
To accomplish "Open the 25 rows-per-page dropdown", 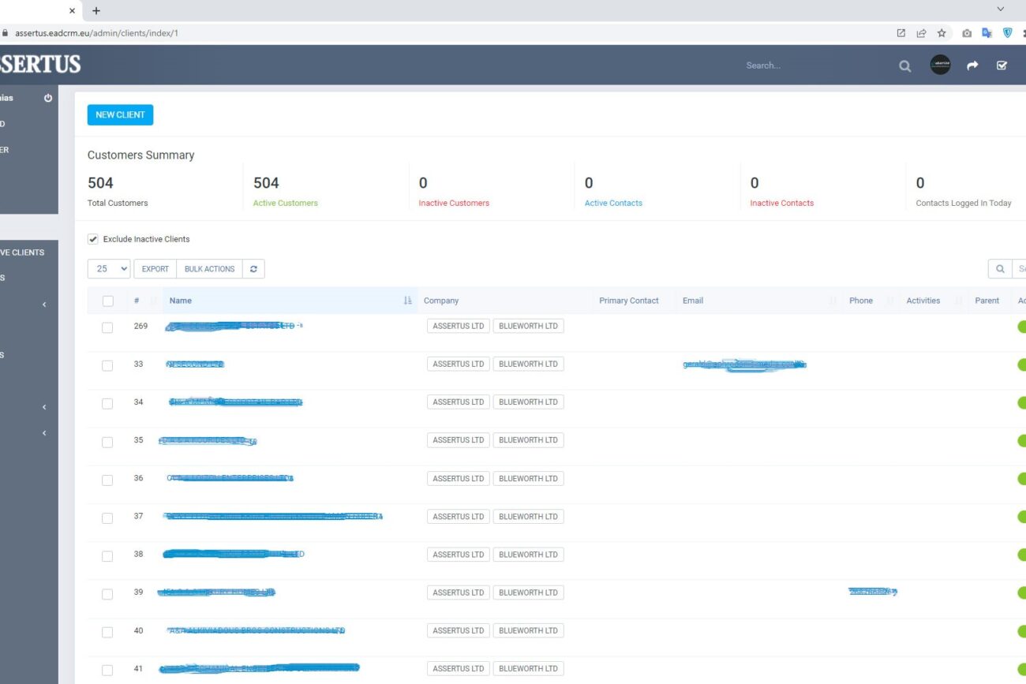I will (x=109, y=269).
